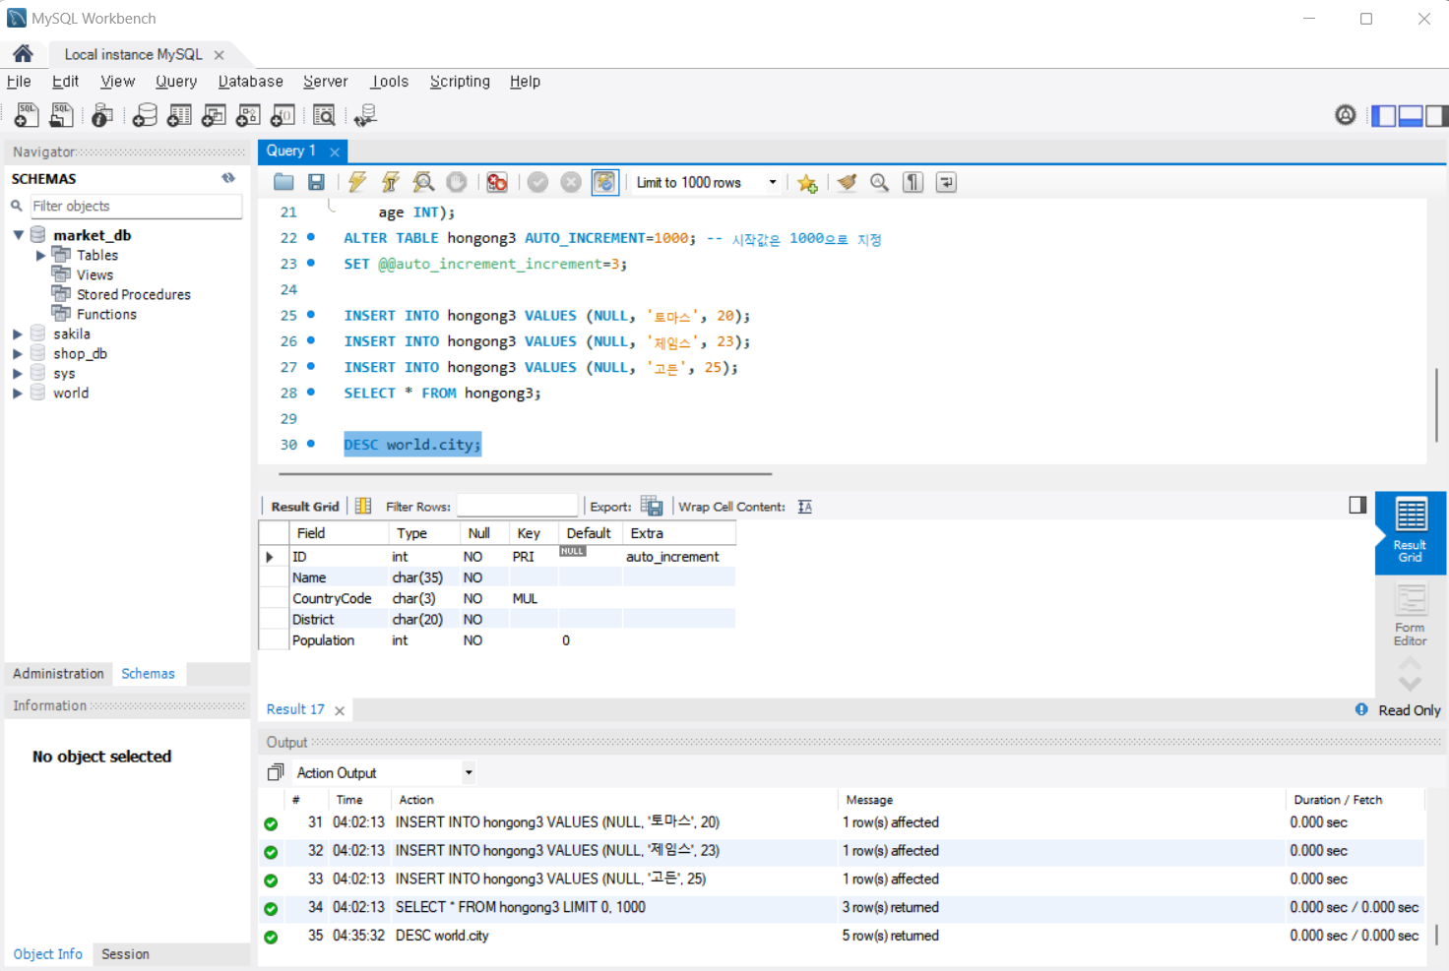
Task: Save snippet with the star icon
Action: point(807,183)
